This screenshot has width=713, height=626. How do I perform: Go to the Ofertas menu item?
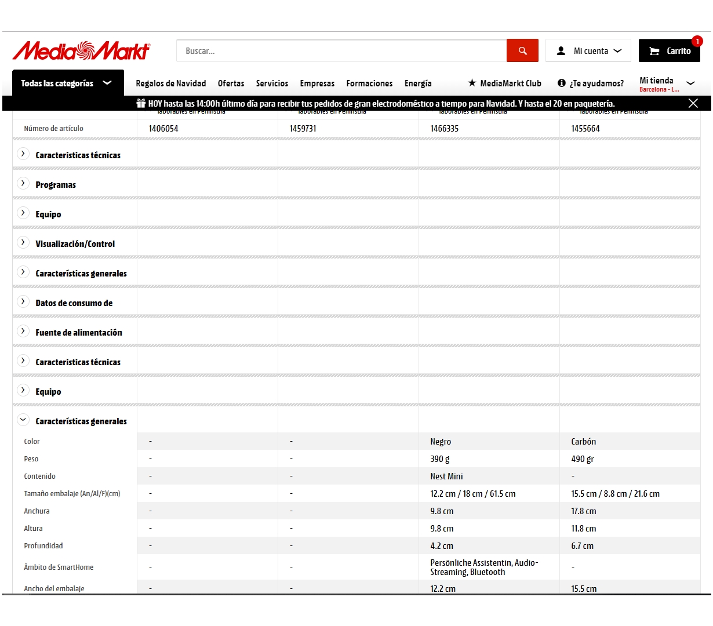(x=231, y=83)
